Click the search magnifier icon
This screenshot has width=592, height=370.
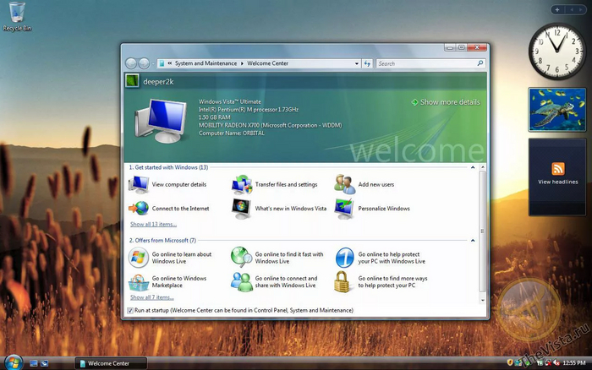480,63
